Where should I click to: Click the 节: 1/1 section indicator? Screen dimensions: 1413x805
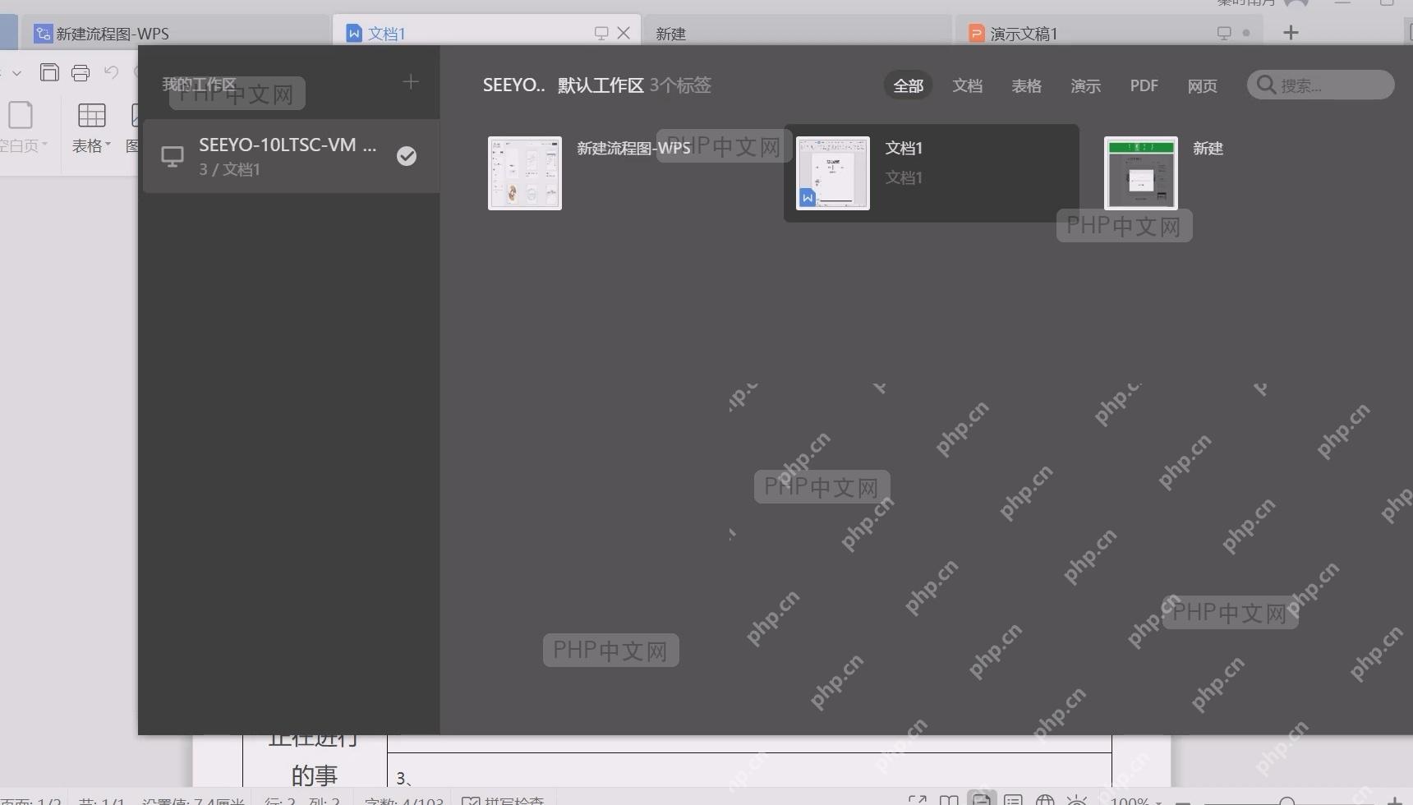101,802
